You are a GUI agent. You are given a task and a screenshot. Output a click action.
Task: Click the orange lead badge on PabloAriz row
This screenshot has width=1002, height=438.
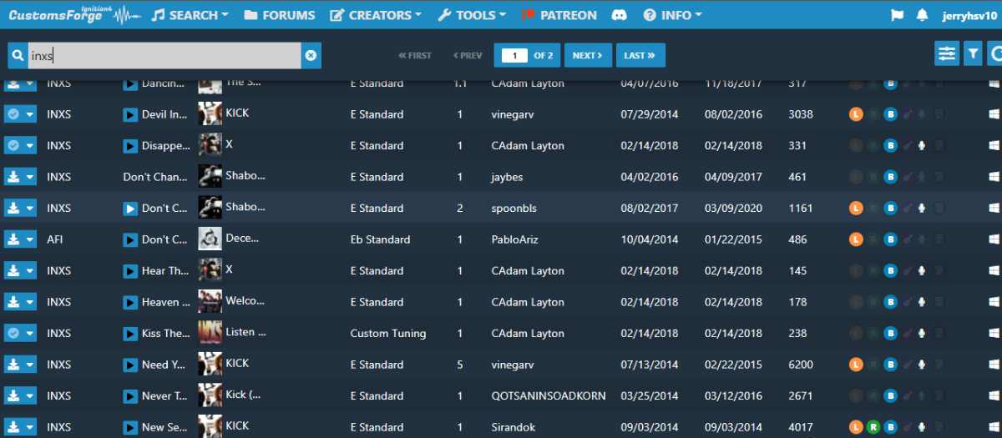point(856,239)
